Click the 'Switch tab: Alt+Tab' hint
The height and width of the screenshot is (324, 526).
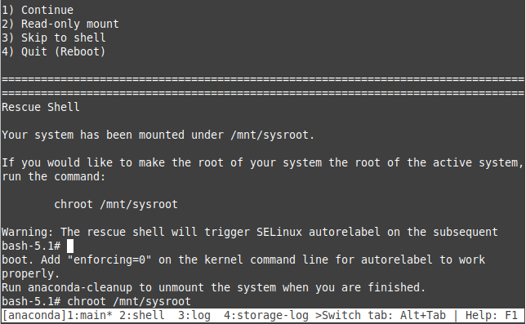[x=384, y=315]
